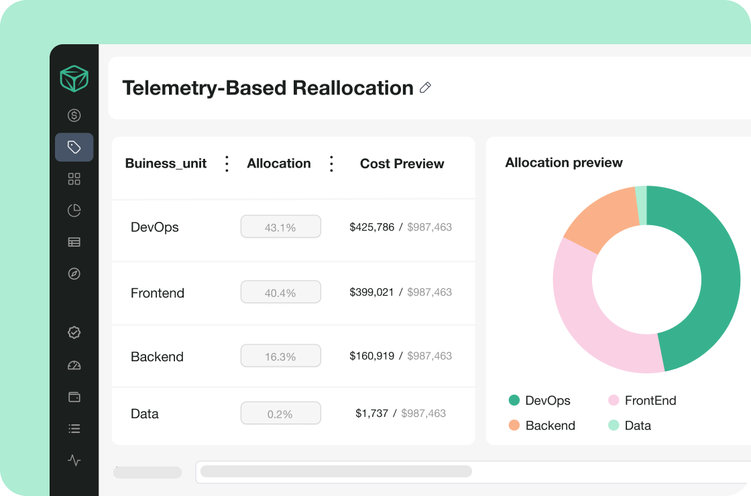
Task: Open Business_unit column three-dot menu
Action: [x=227, y=164]
